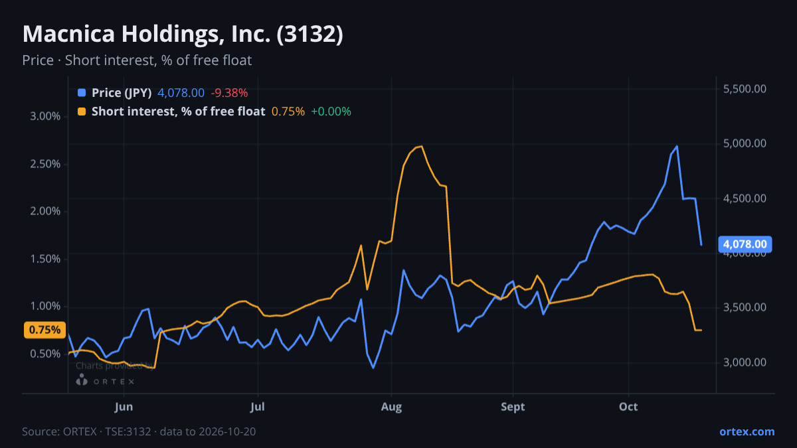The width and height of the screenshot is (797, 448).
Task: Click the Aug x-axis label
Action: 392,406
